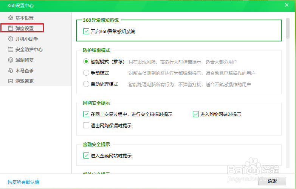
Task: Toggle 进入金融网站时提示 checkbox
Action: click(86, 155)
